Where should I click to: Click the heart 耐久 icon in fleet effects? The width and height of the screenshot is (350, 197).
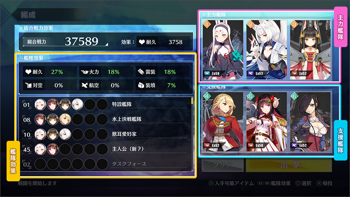coord(28,72)
